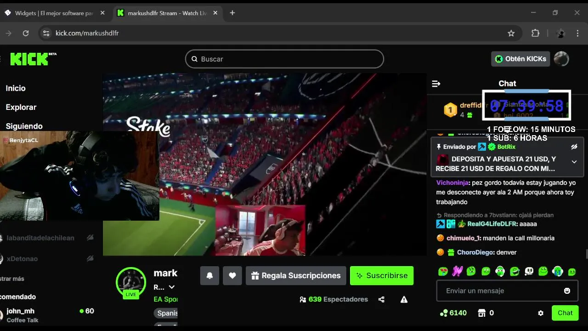The image size is (588, 331).
Task: Click the 639 Espectadores viewer count
Action: coord(334,299)
